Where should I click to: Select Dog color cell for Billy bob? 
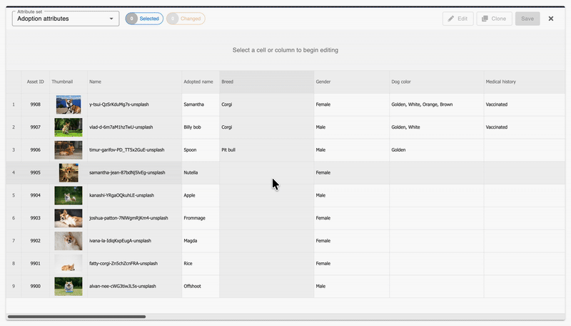point(435,127)
